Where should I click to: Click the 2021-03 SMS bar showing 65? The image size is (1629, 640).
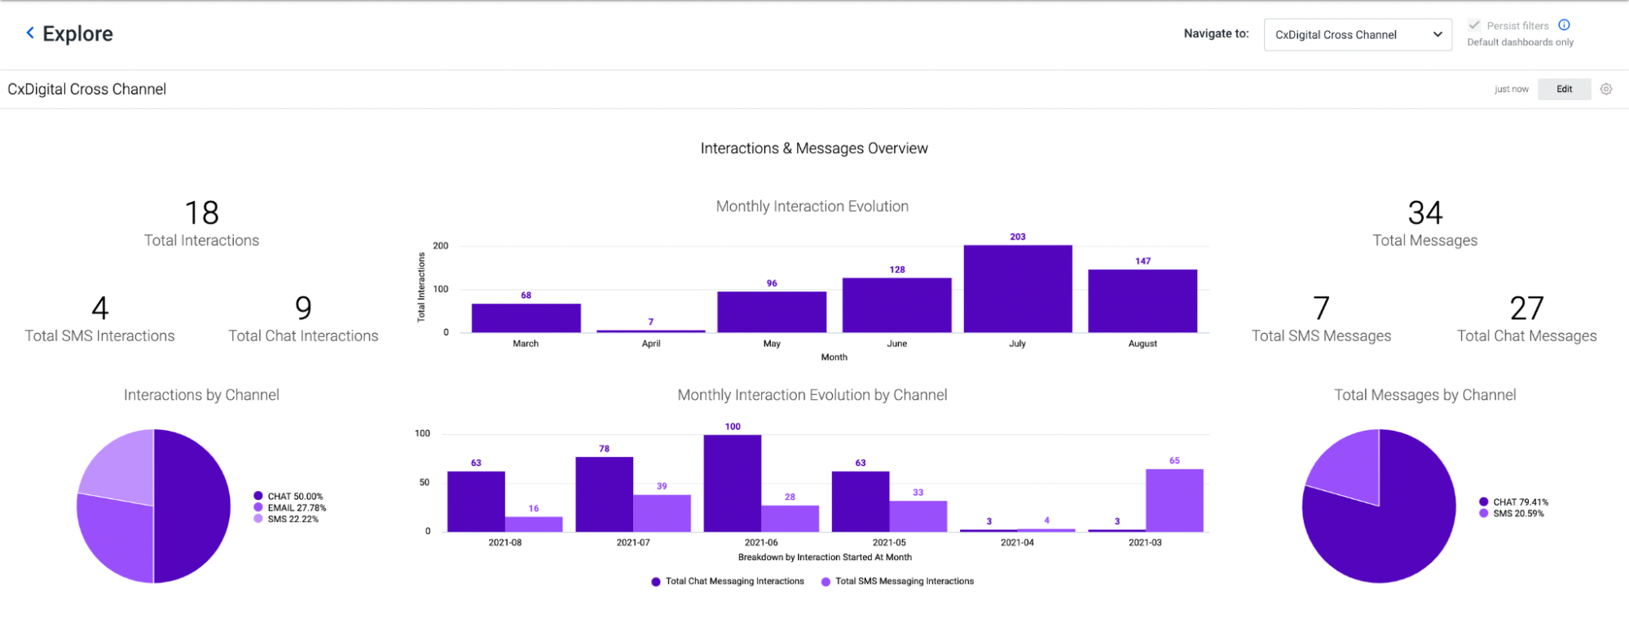click(1174, 500)
